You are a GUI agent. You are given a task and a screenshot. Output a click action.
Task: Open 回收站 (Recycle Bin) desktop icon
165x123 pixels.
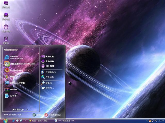coord(6,40)
